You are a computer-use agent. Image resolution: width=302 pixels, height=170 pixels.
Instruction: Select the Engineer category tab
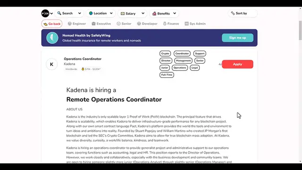tap(76, 24)
